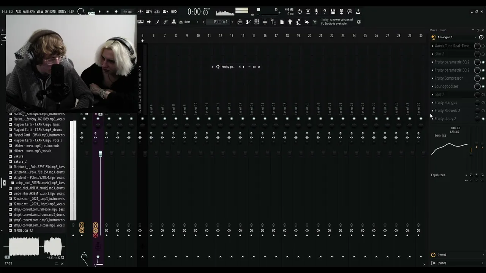Add a new pattern with plus button

pyautogui.click(x=232, y=22)
